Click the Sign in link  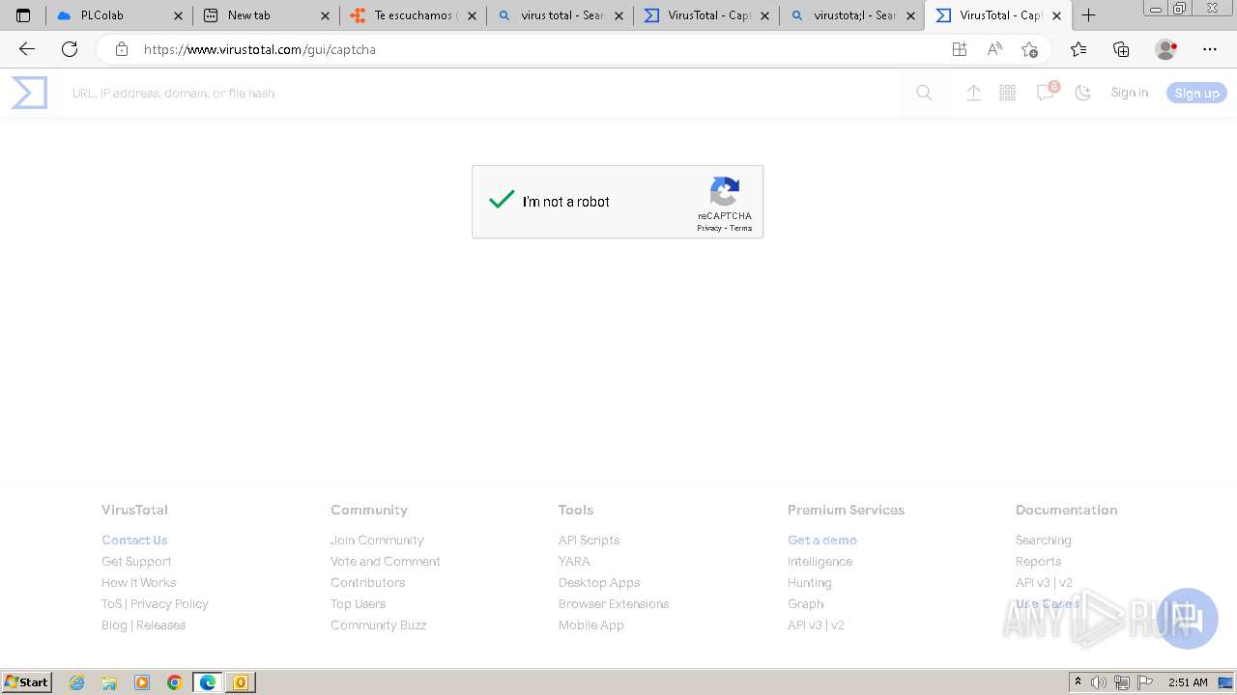[1129, 93]
